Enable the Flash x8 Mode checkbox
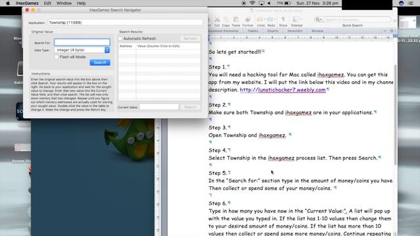 pos(56,57)
